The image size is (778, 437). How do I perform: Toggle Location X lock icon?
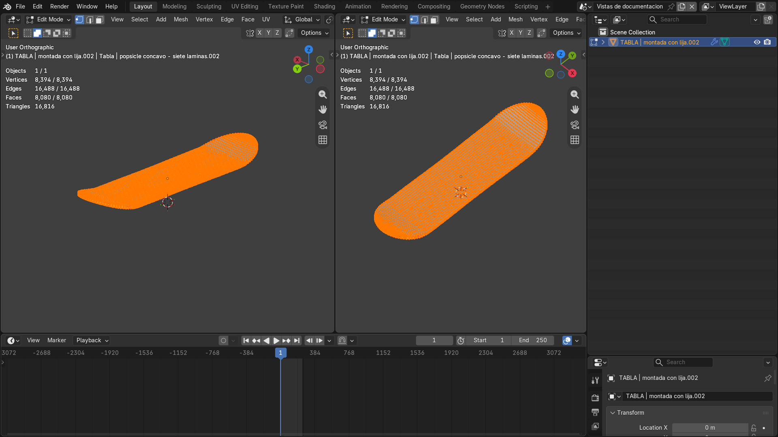tap(754, 428)
